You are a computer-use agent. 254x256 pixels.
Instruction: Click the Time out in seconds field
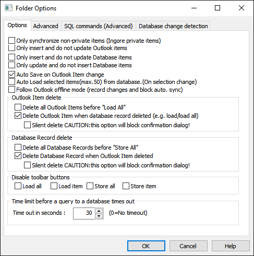click(x=84, y=213)
